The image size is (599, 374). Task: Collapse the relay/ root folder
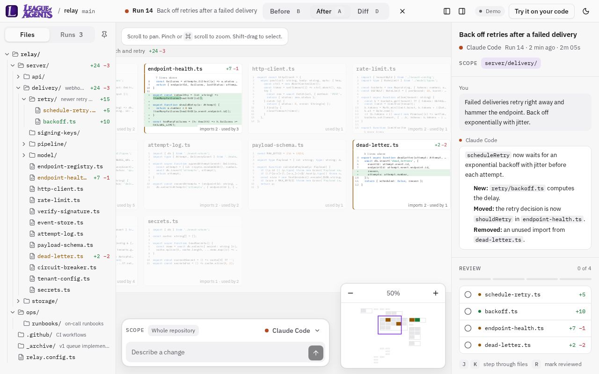[7, 54]
